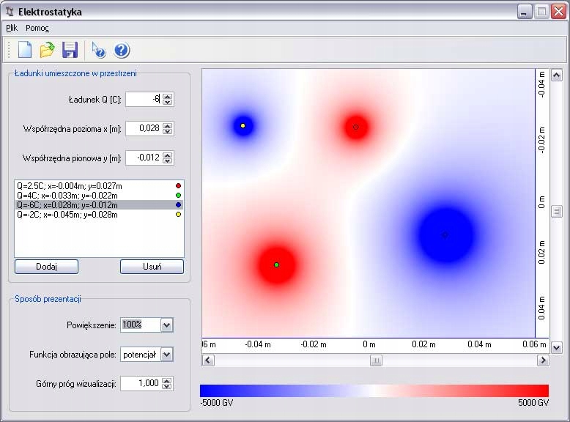Increase Górny próg wizualizacji with up arrow
The height and width of the screenshot is (422, 570).
click(x=167, y=380)
